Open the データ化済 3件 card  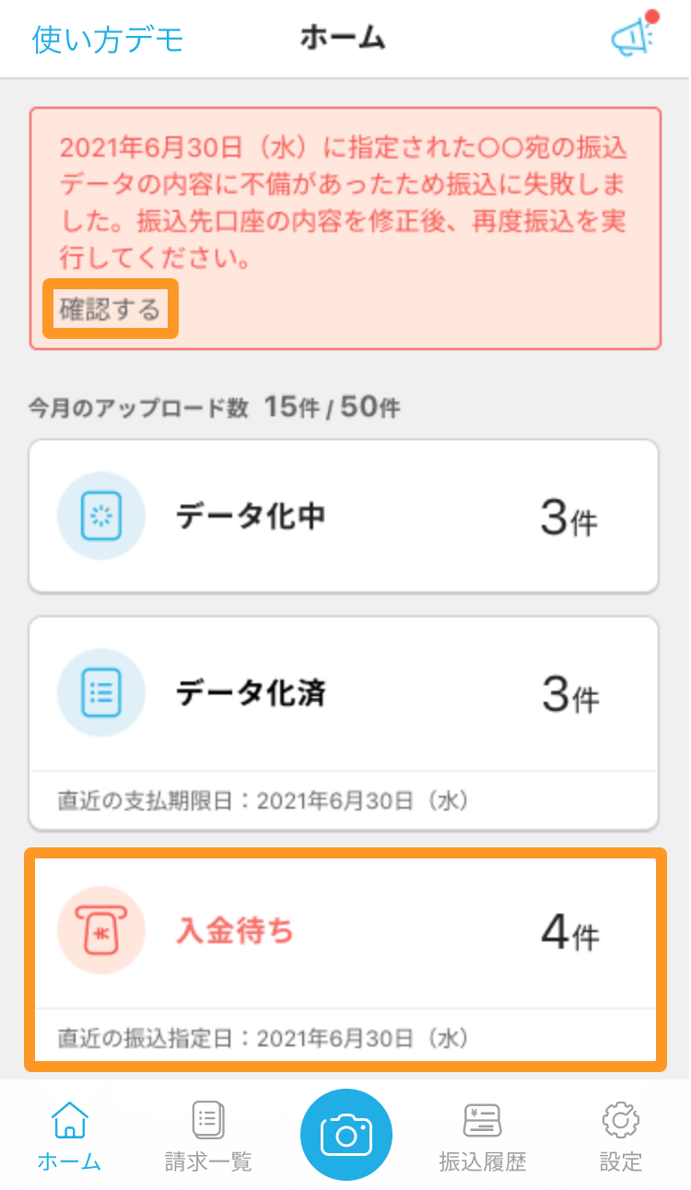coord(344,723)
